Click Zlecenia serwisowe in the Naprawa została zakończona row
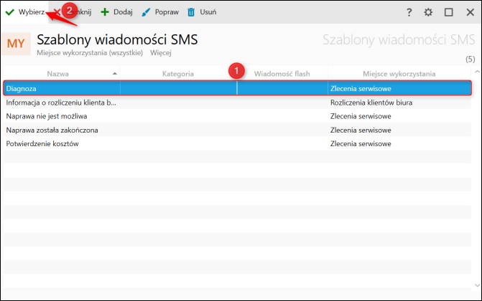 tap(361, 130)
